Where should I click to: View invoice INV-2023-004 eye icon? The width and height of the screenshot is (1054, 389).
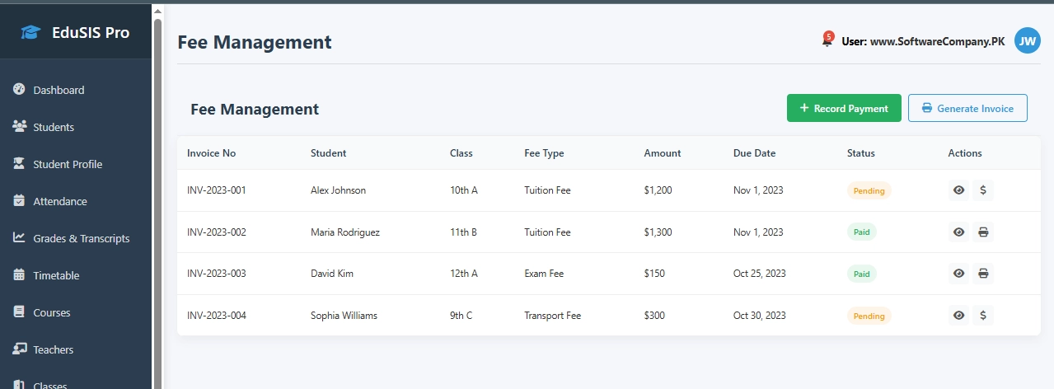[x=958, y=316]
